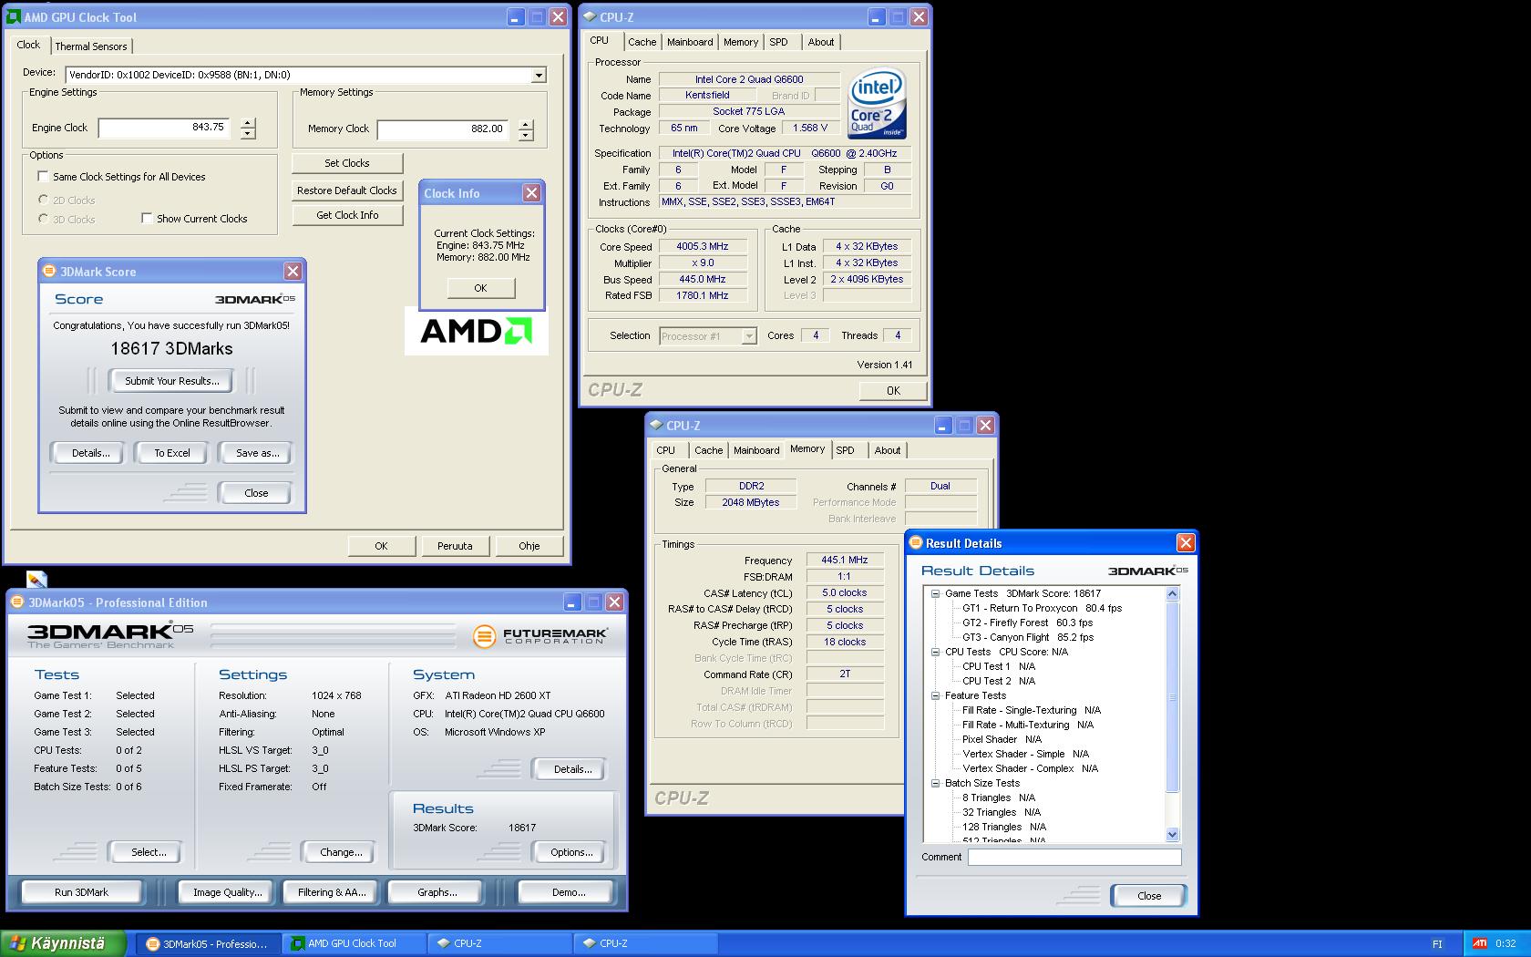Click the Memory Clock value field
The width and height of the screenshot is (1531, 957).
[443, 129]
